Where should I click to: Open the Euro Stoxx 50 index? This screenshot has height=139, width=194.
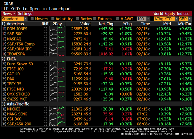point(20,64)
